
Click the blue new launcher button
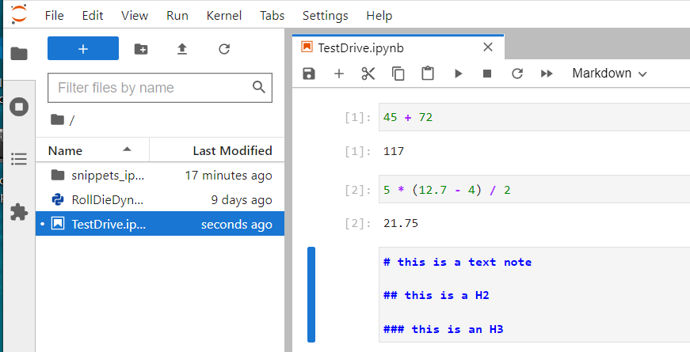pyautogui.click(x=83, y=48)
